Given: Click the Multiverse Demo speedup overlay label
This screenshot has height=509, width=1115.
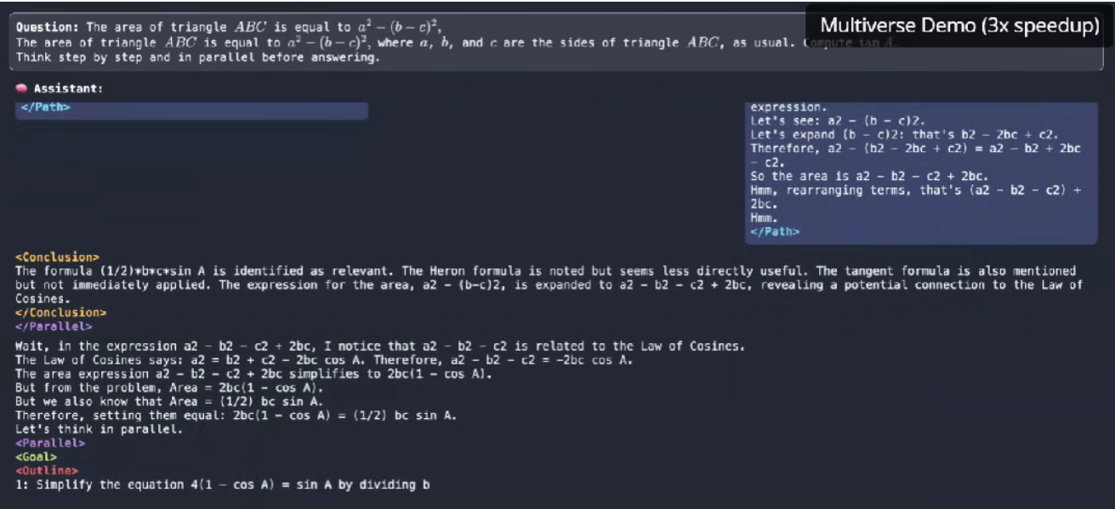Looking at the screenshot, I should [961, 26].
